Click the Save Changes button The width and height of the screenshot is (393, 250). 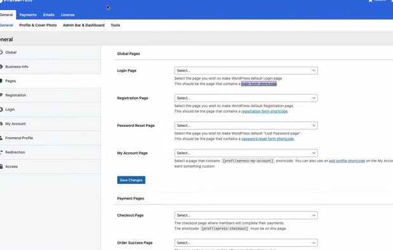pyautogui.click(x=131, y=180)
